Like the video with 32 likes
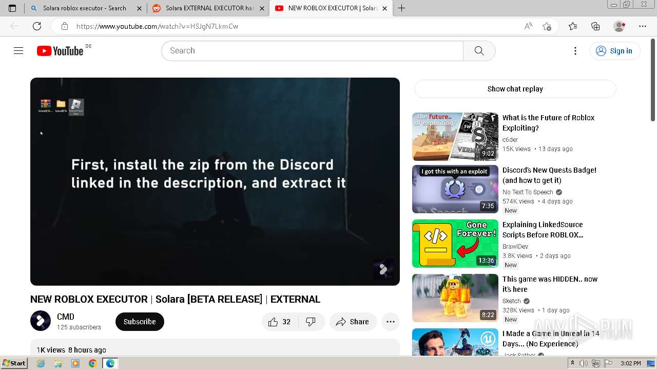This screenshot has height=370, width=657. coord(279,322)
